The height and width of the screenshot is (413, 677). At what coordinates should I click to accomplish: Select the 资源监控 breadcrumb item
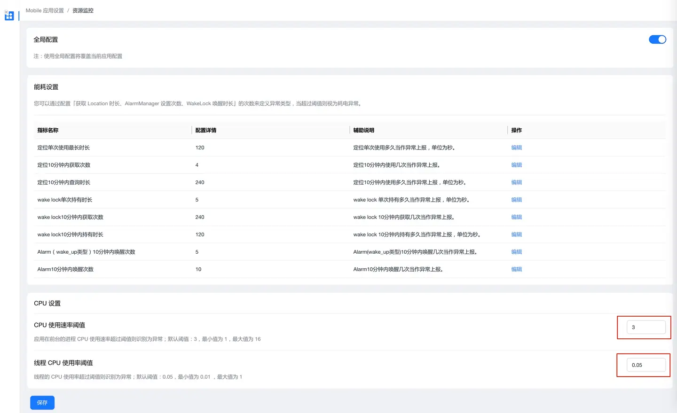[x=83, y=10]
